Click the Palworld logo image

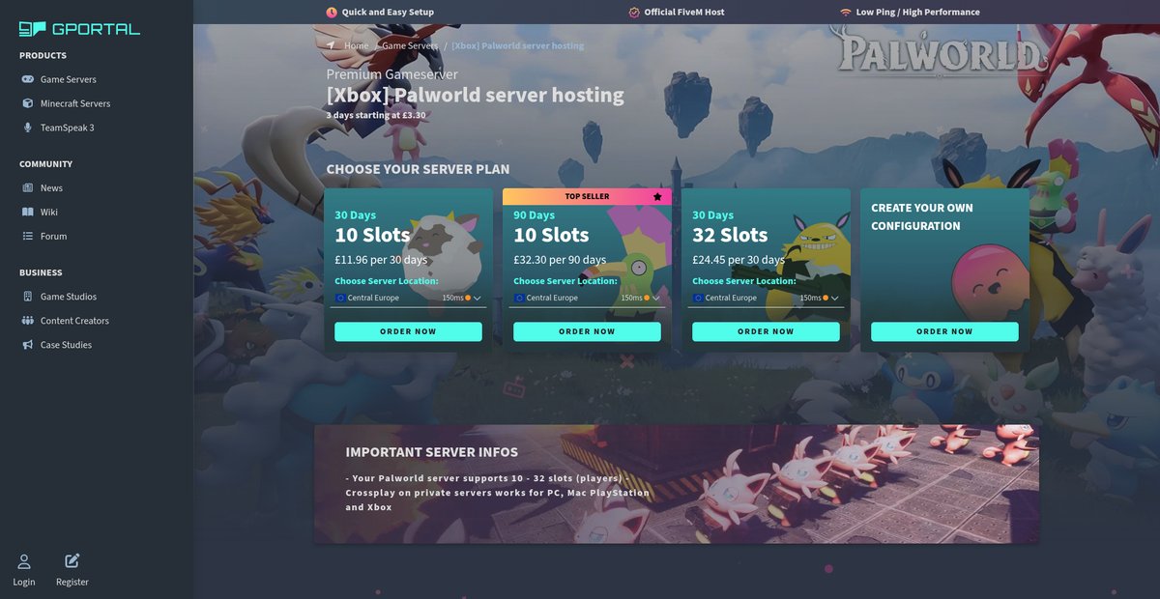pos(941,50)
